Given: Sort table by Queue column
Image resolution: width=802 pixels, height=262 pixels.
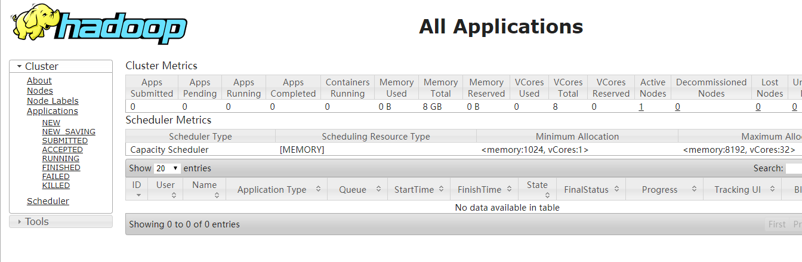Looking at the screenshot, I should click(x=357, y=189).
